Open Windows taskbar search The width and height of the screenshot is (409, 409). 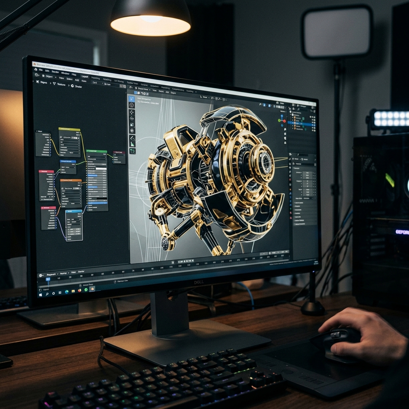47,294
